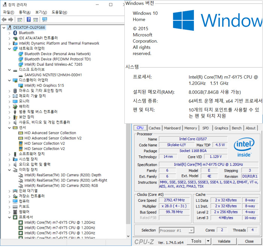This screenshot has height=247, width=263.
Task: Switch to the About tab in CPU-Z
Action: click(251, 128)
